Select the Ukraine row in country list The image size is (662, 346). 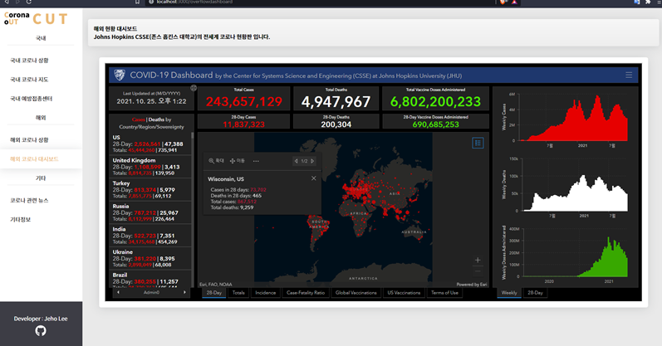point(150,258)
